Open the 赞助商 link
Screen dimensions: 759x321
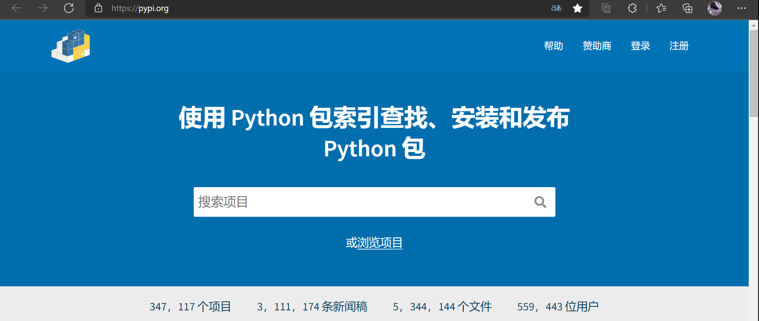coord(597,46)
